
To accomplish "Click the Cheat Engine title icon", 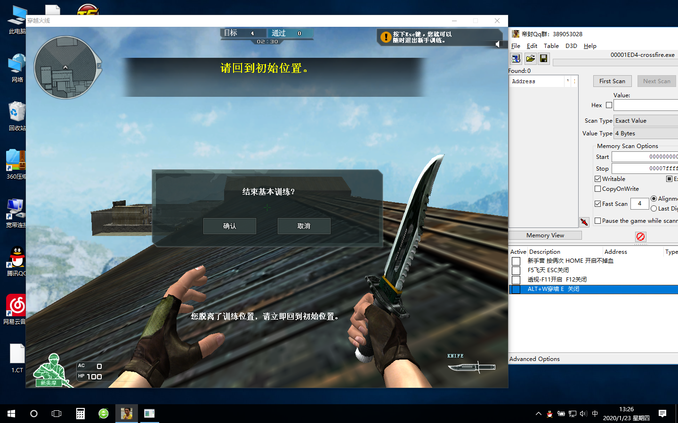I will pos(516,34).
